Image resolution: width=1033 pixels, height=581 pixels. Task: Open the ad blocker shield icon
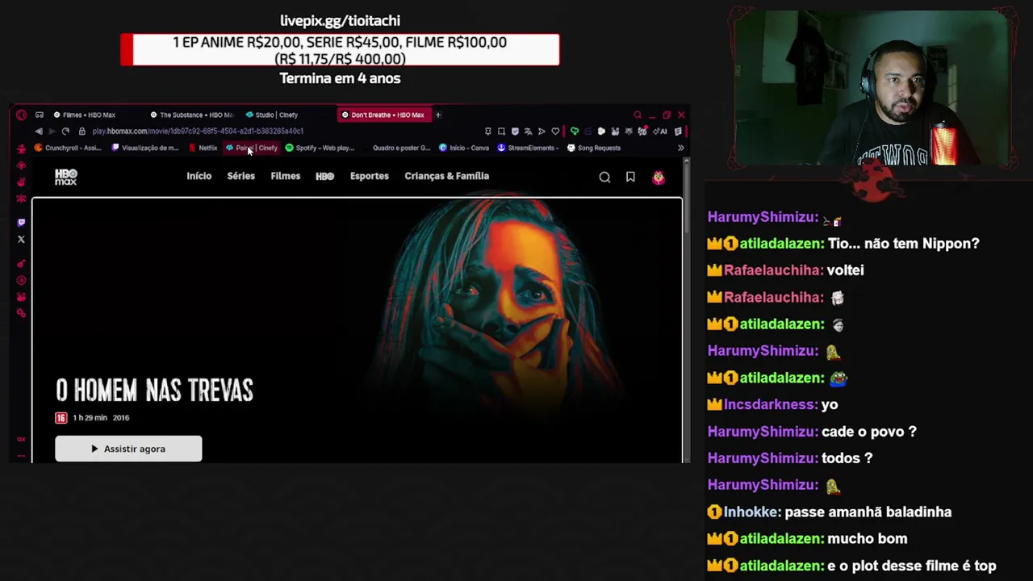pos(515,132)
